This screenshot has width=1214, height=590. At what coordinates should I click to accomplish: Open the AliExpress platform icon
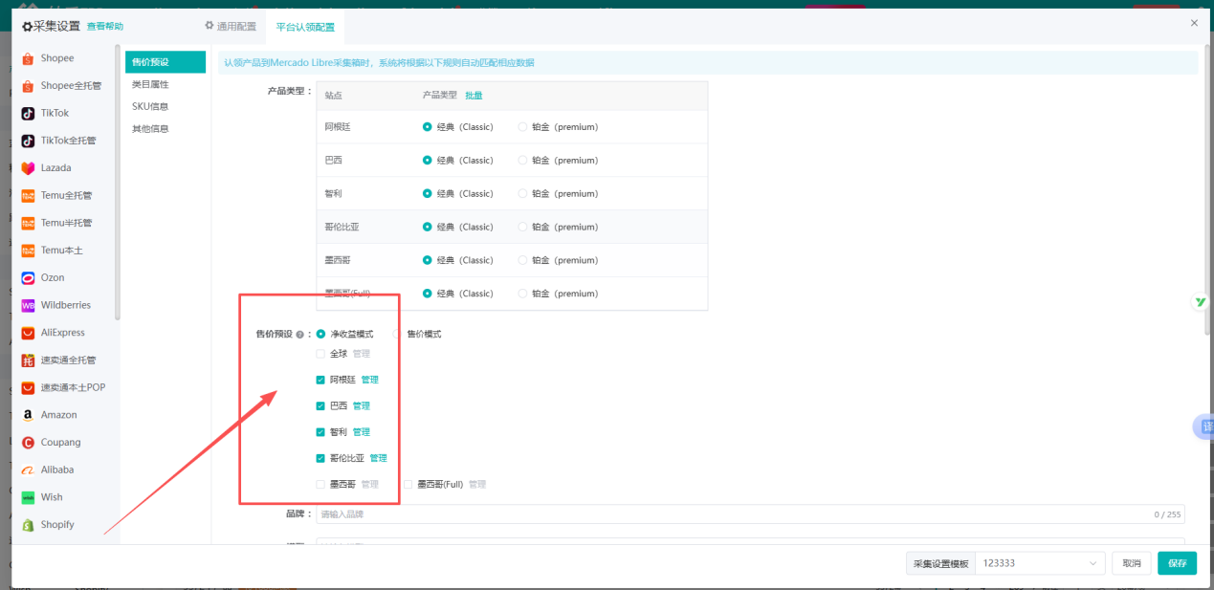(29, 334)
